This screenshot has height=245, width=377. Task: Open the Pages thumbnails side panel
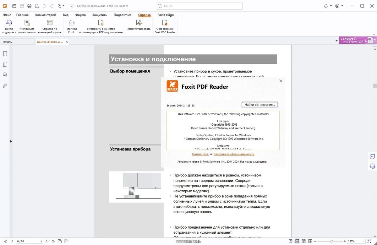(5, 64)
